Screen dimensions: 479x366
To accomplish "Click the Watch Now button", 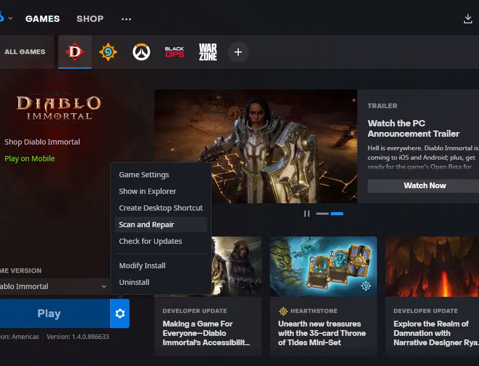I will coord(424,186).
